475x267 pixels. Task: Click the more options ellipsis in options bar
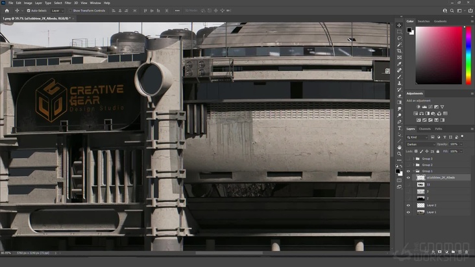click(x=177, y=10)
